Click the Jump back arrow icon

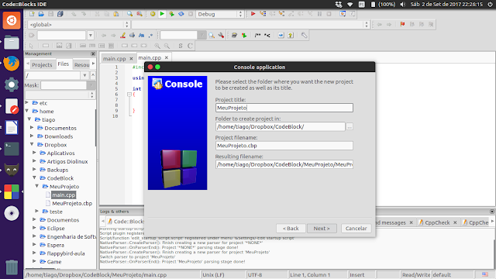(x=379, y=24)
